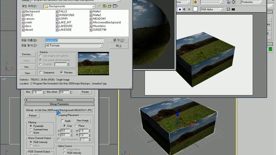Enable the blue channel display button

(x=180, y=9)
